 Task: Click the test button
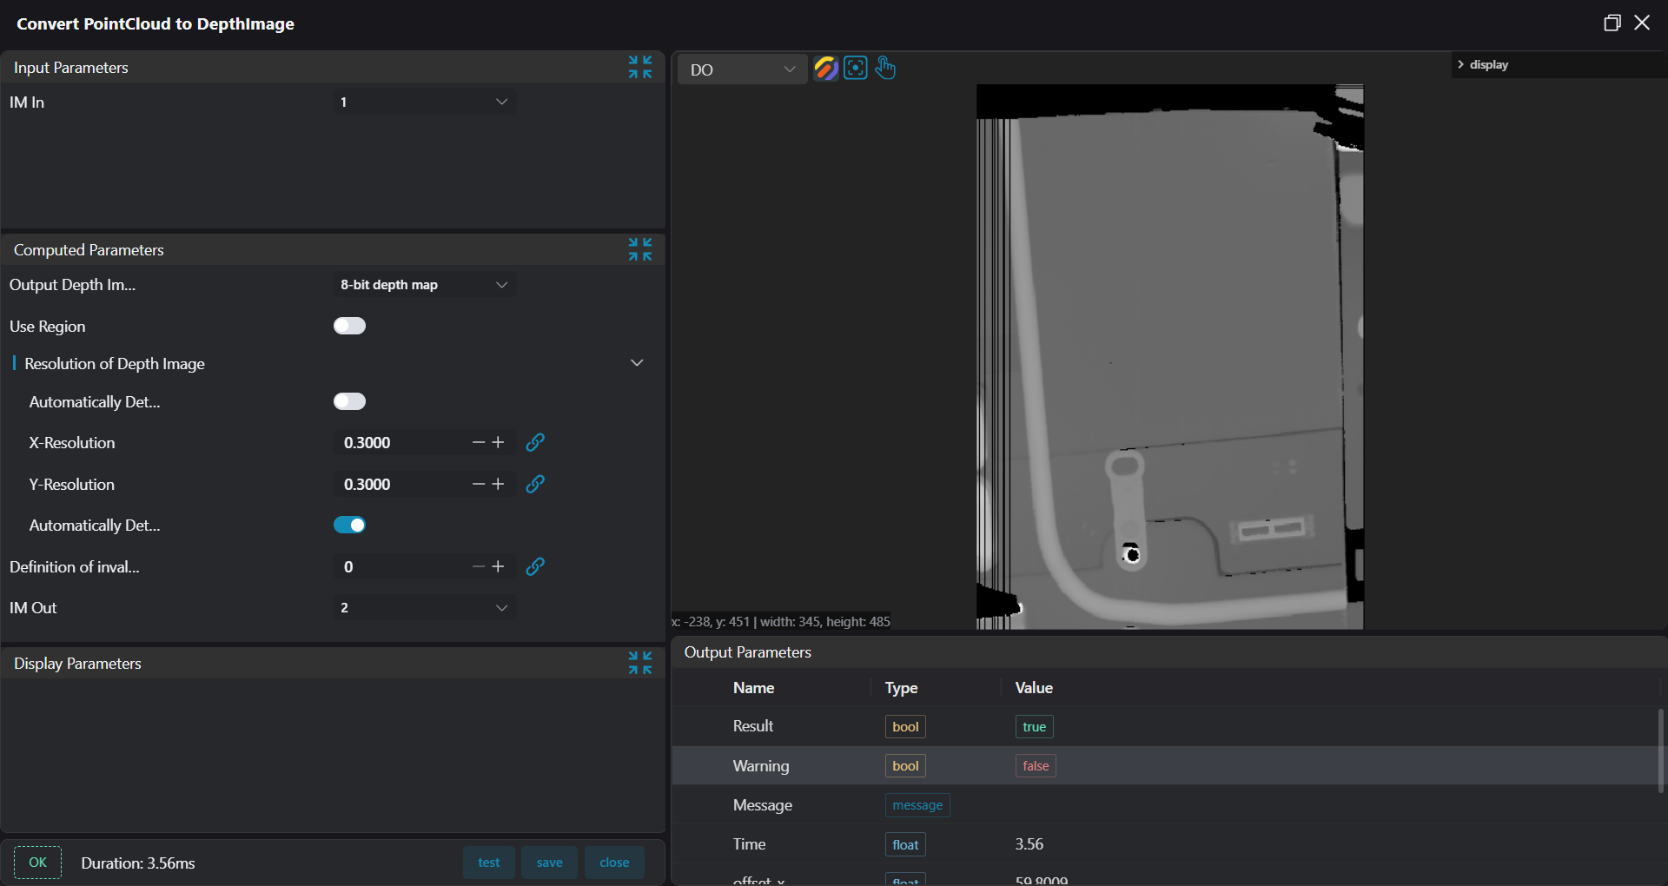click(x=489, y=863)
